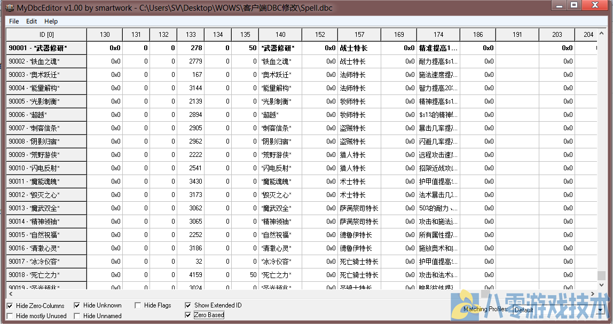The image size is (613, 324).
Task: Click the ID [0] column header
Action: pyautogui.click(x=46, y=35)
